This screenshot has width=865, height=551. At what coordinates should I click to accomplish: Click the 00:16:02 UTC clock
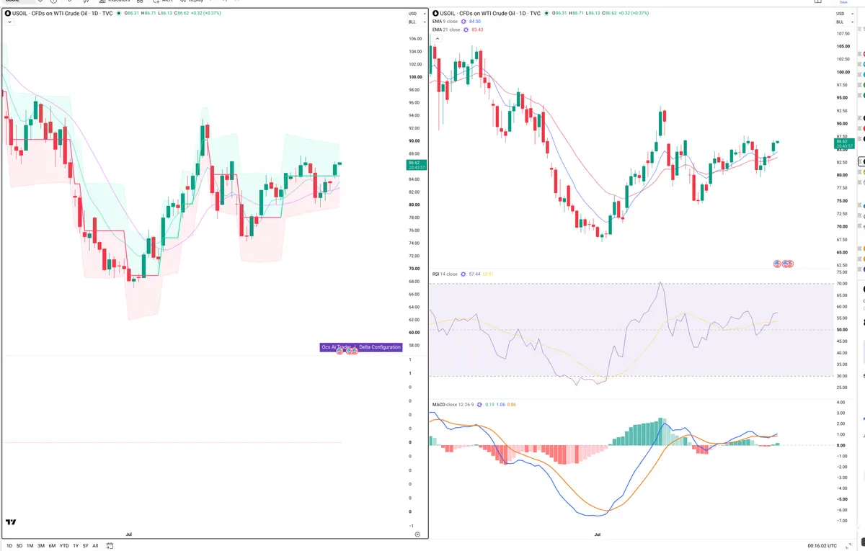(823, 546)
